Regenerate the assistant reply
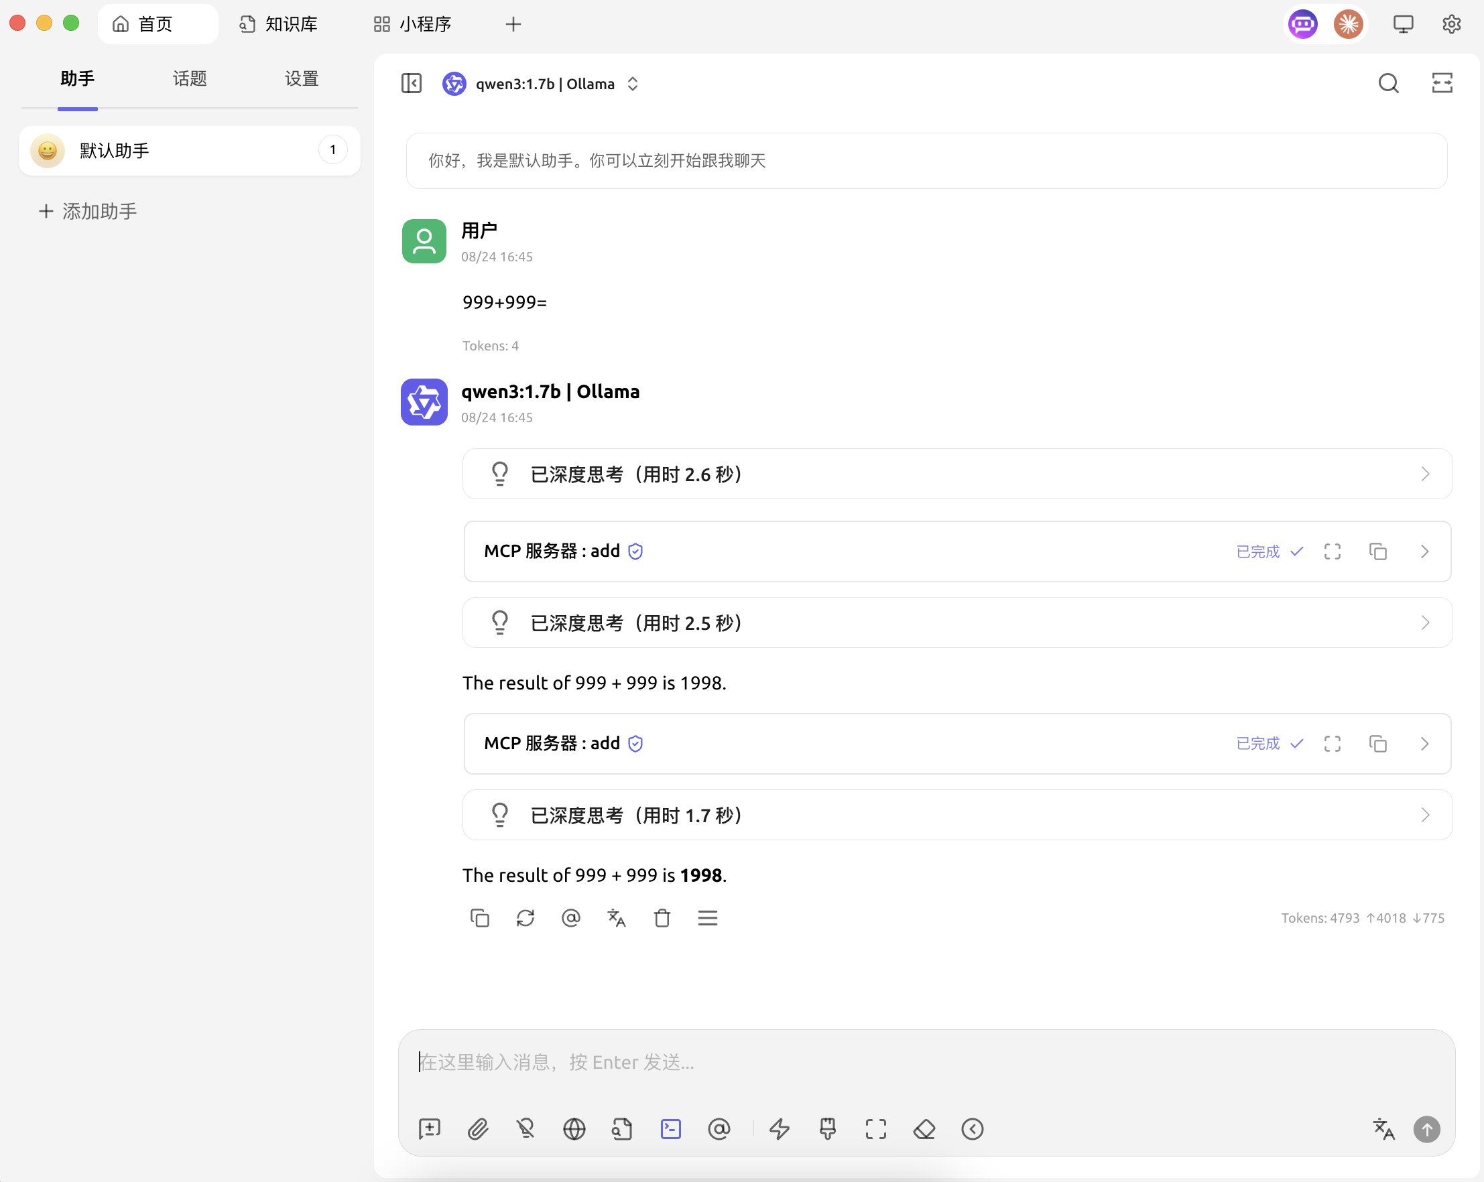Screen dimensions: 1484x1182 point(525,918)
